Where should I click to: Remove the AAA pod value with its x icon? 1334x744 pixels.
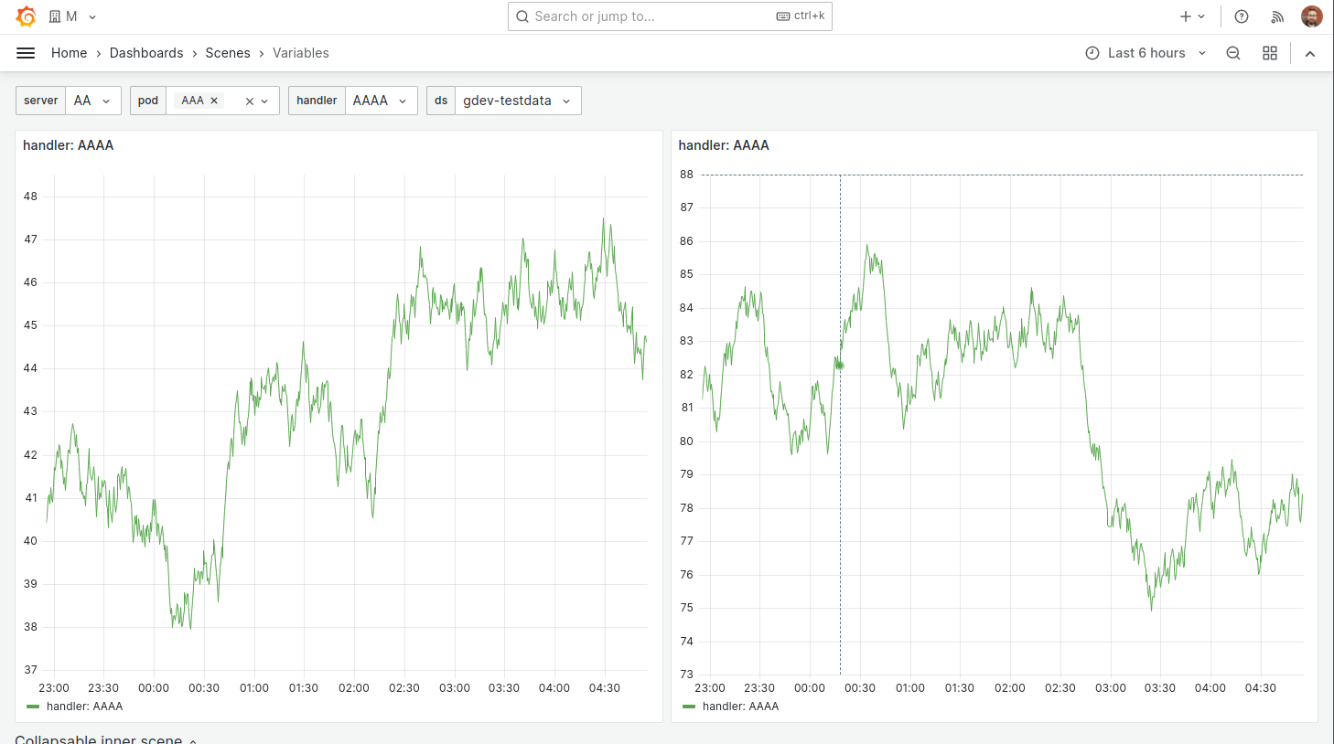(x=213, y=101)
